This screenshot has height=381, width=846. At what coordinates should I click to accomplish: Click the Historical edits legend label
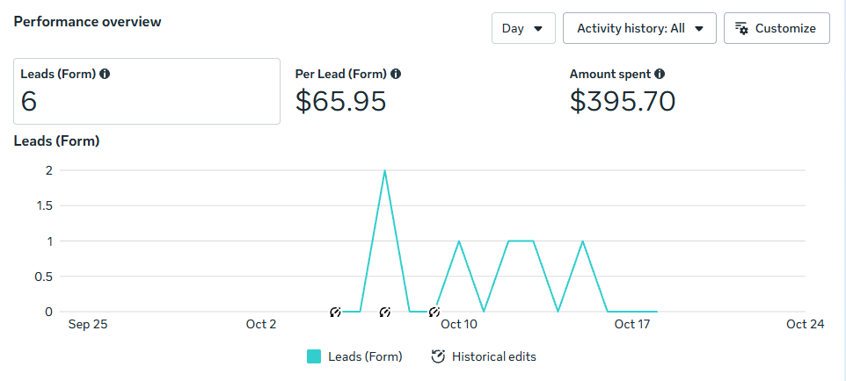(x=494, y=356)
